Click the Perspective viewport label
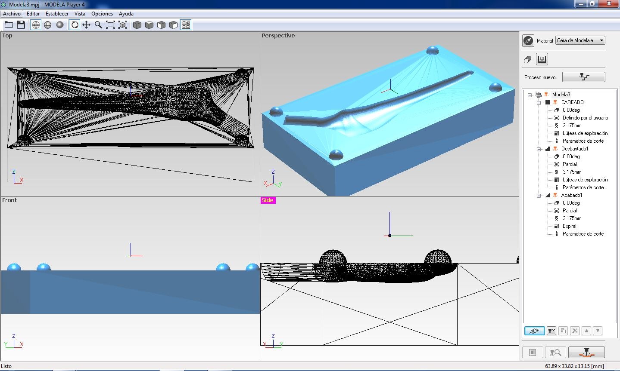 (x=278, y=36)
